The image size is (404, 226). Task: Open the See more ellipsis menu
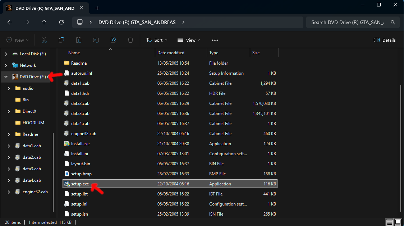click(x=215, y=40)
